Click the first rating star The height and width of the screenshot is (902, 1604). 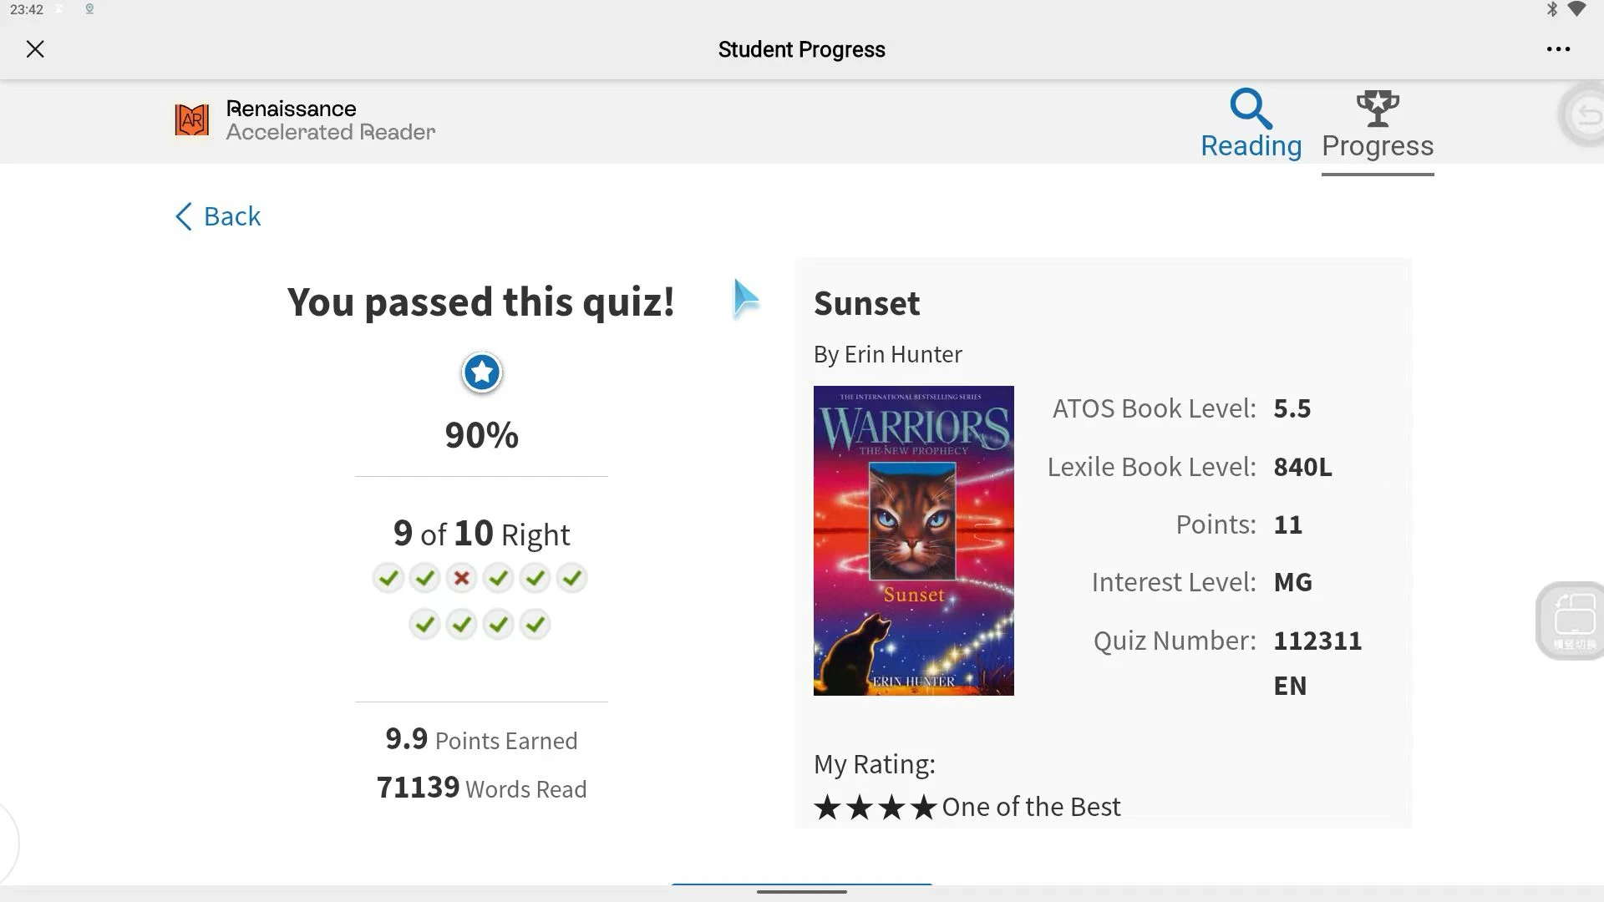(827, 808)
